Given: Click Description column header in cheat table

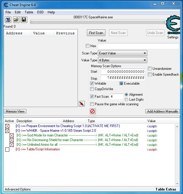Looking at the screenshot, I should click(x=39, y=121).
